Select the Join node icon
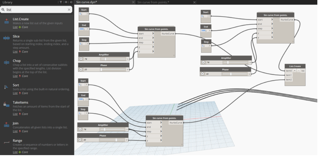Viewport: 324px width, 157px height. [6, 125]
